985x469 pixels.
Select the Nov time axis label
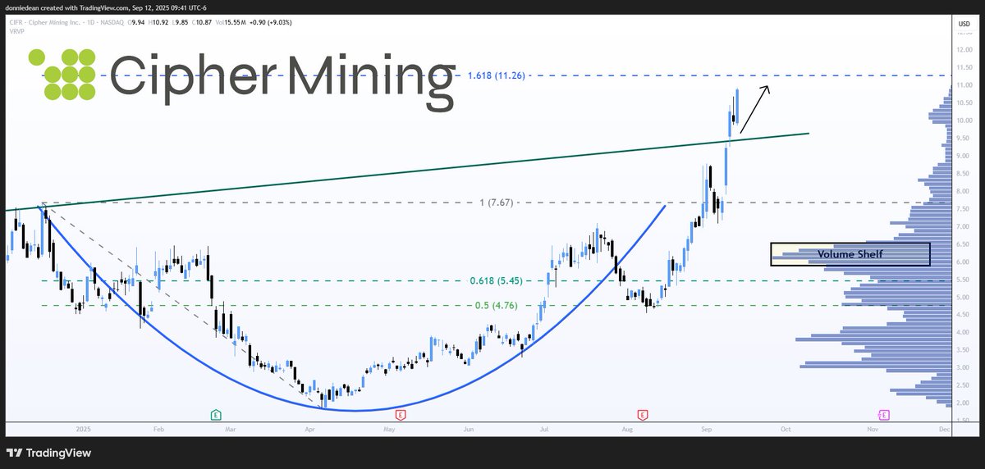(873, 428)
